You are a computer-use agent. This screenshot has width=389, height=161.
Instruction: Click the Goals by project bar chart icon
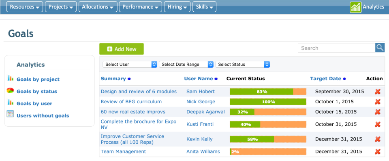click(10, 78)
